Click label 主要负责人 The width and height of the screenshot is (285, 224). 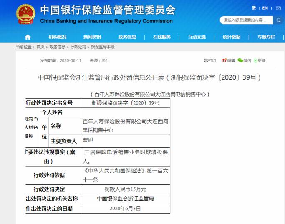point(63,141)
